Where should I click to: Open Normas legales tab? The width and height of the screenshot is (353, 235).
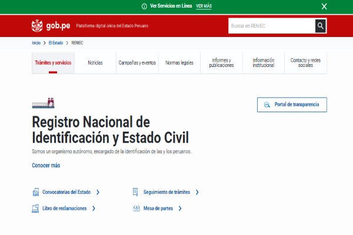click(x=179, y=63)
